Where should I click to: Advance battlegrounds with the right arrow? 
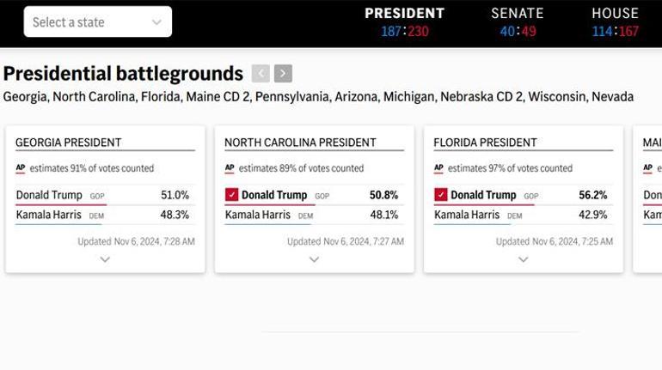pyautogui.click(x=283, y=74)
